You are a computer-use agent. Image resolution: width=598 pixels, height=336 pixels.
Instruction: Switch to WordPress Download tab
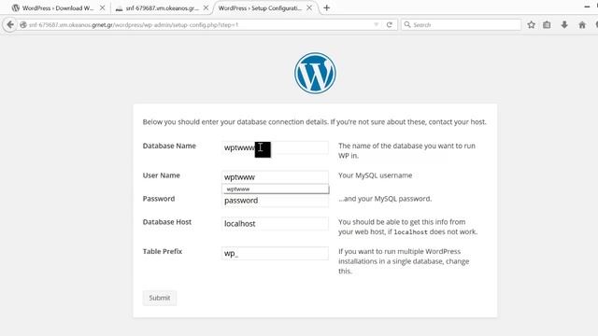[x=58, y=7]
